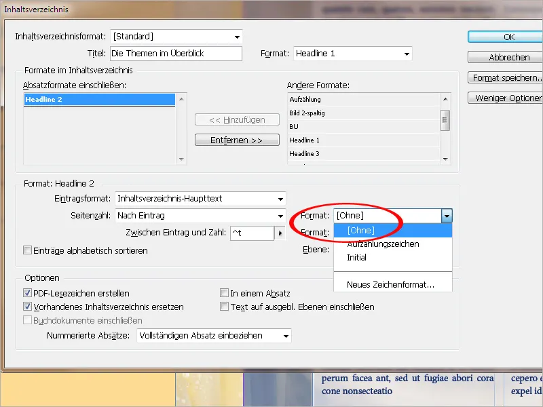Select Bild 2-spaltig in Andere Formate
The width and height of the screenshot is (543, 407).
coord(364,113)
